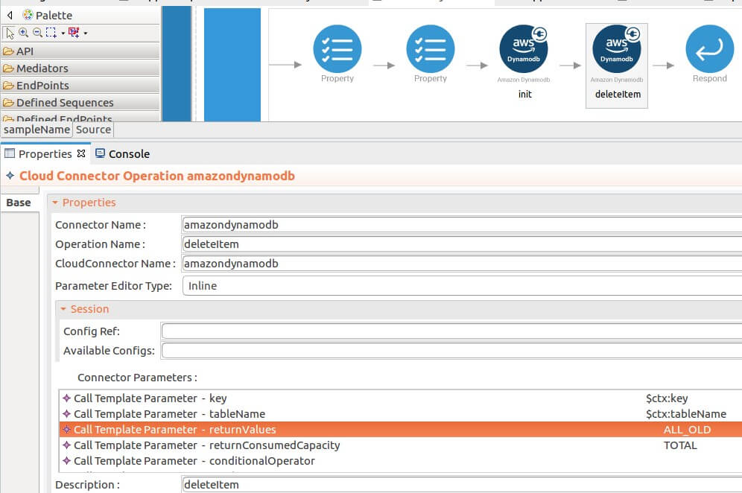Select the Marquee selection tool

pyautogui.click(x=51, y=33)
